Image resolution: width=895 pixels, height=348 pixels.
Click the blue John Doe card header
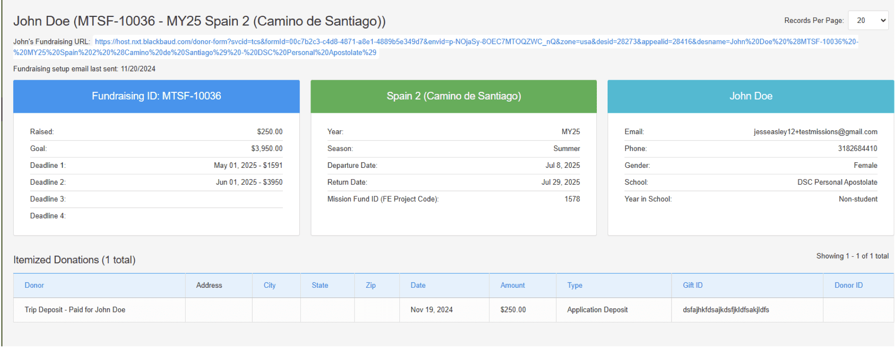tap(750, 96)
